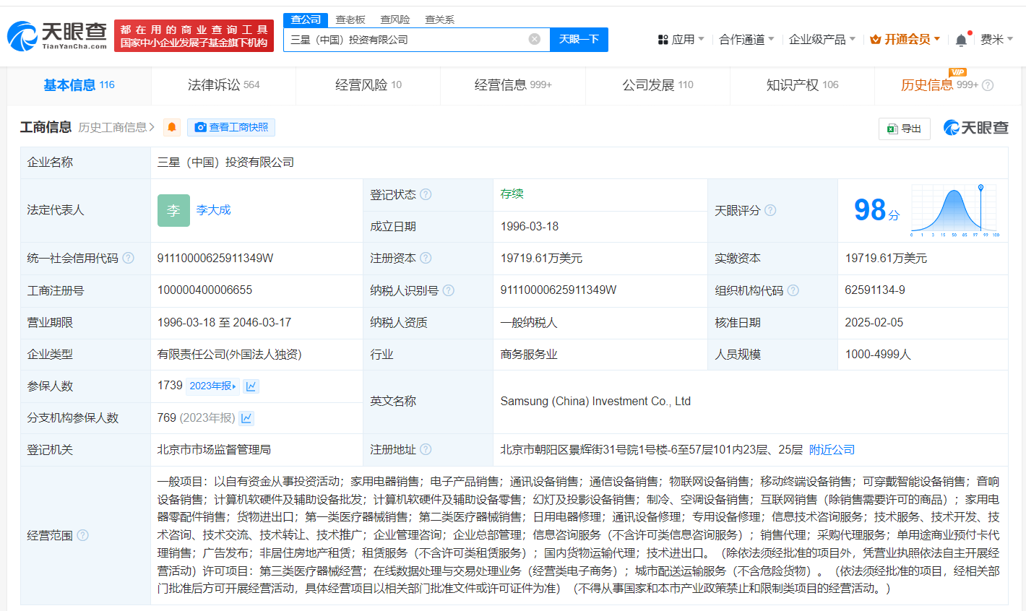Click the registered capital value beside 注册资本
This screenshot has width=1026, height=611.
point(541,258)
